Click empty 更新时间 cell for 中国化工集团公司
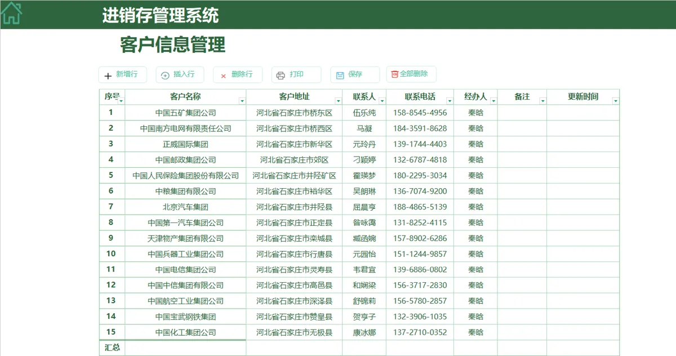This screenshot has height=356, width=676. [x=583, y=332]
